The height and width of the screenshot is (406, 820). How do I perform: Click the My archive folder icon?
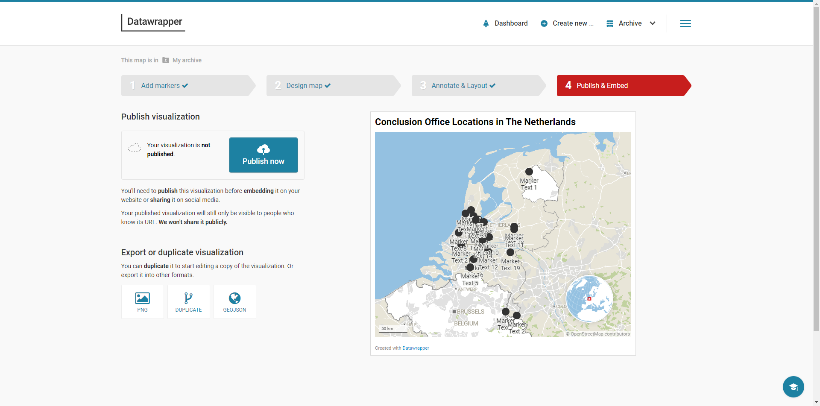[x=166, y=60]
